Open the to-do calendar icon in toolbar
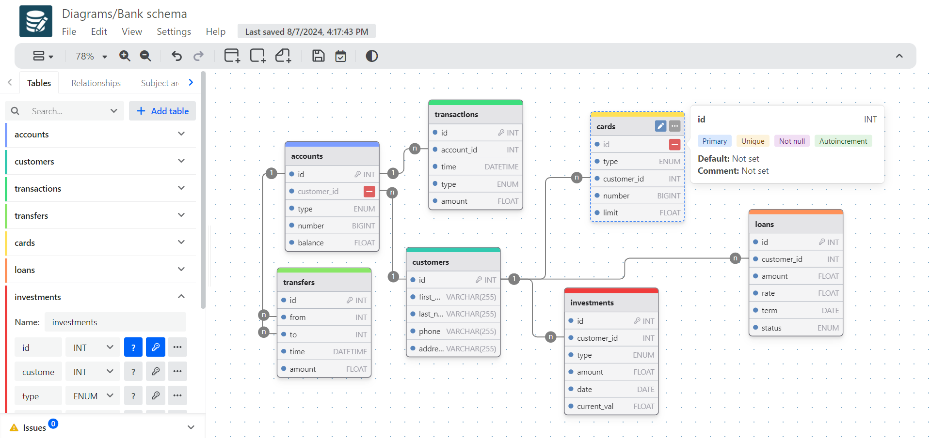 340,56
